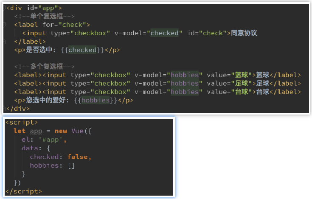Click "hobbies" in the 篮球 checkbox line

pyautogui.click(x=184, y=75)
